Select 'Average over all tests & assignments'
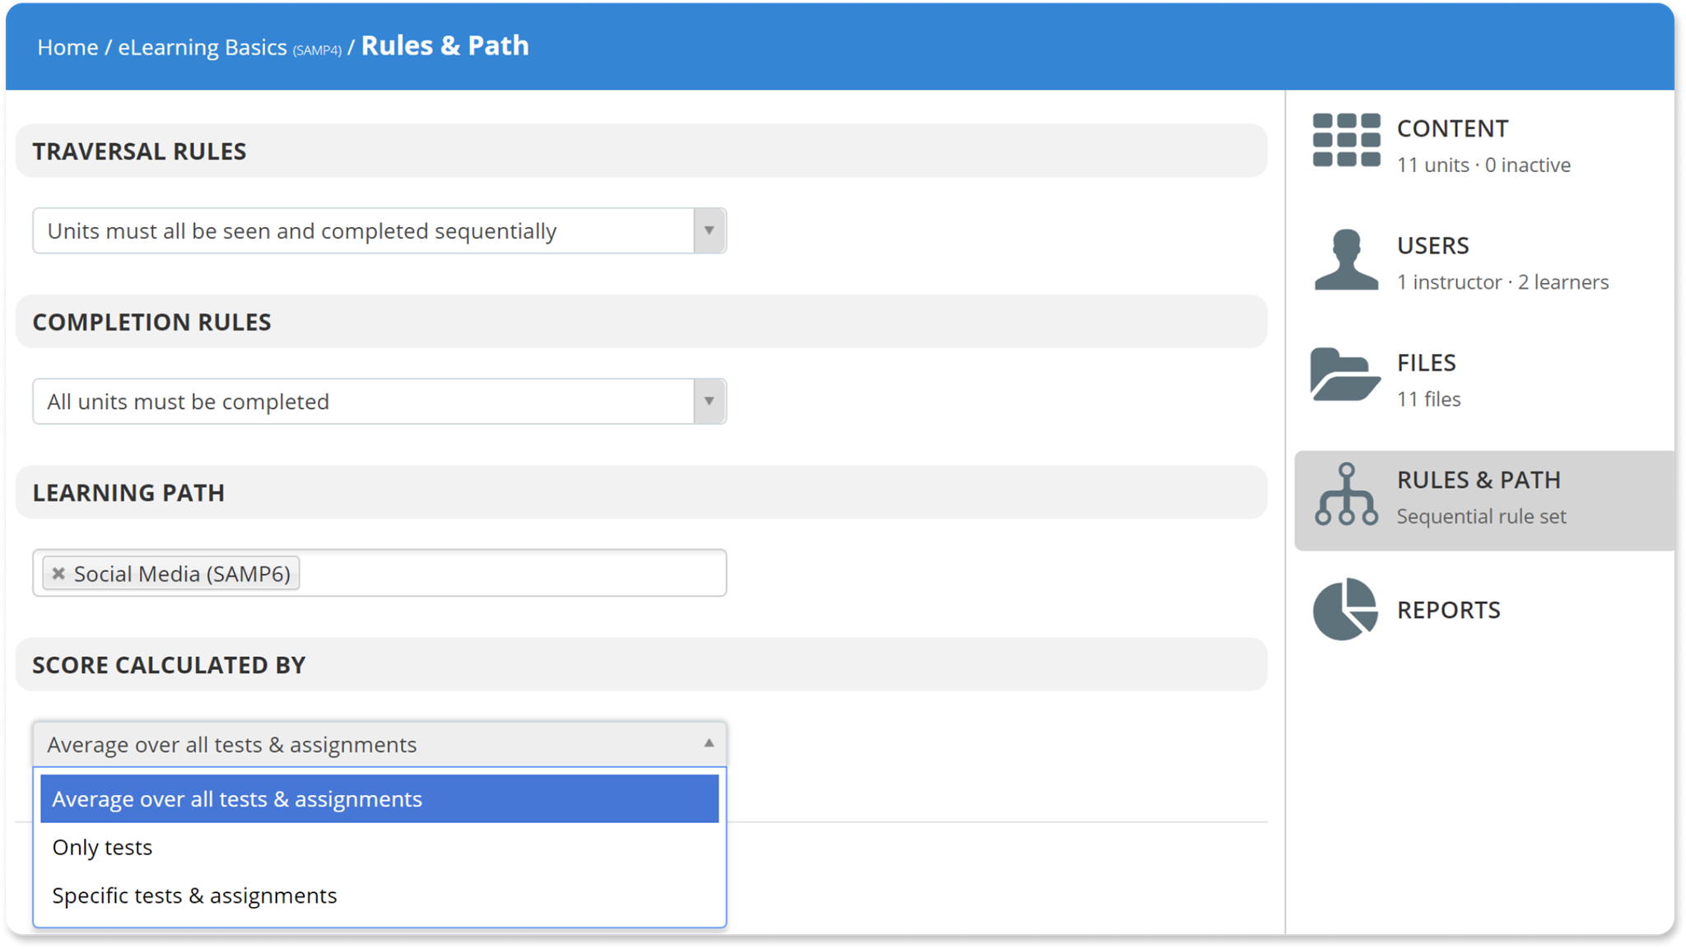Viewport: 1686px width, 949px height. point(236,798)
